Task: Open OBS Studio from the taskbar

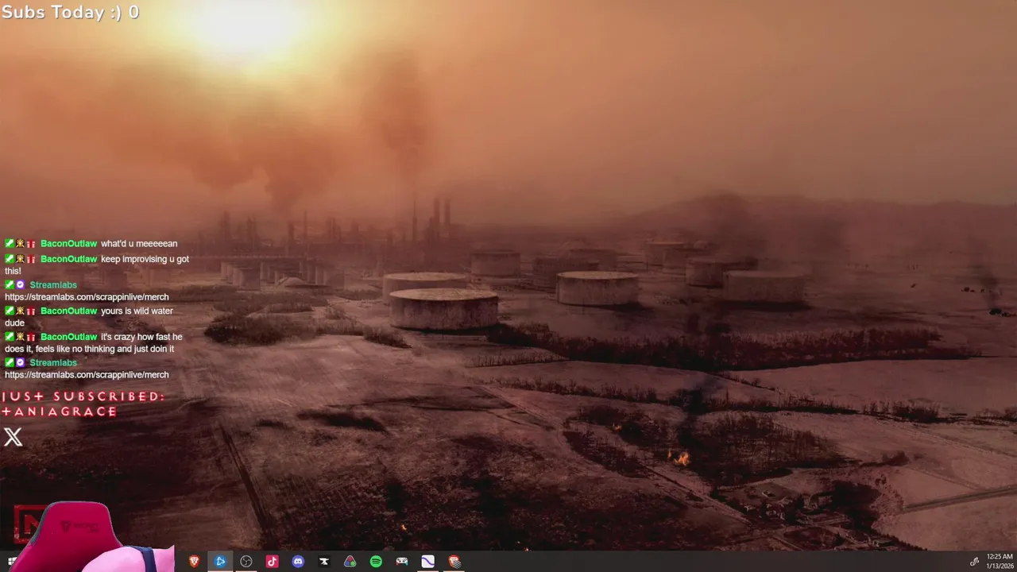Action: pyautogui.click(x=246, y=561)
